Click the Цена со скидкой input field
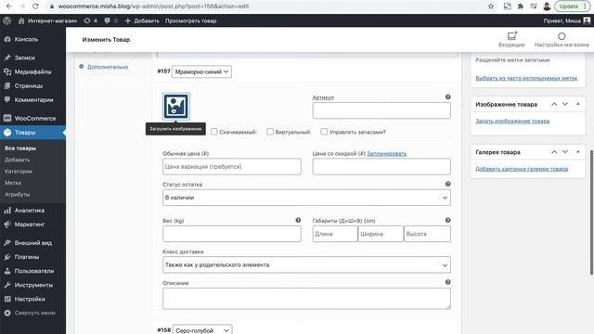 click(381, 167)
